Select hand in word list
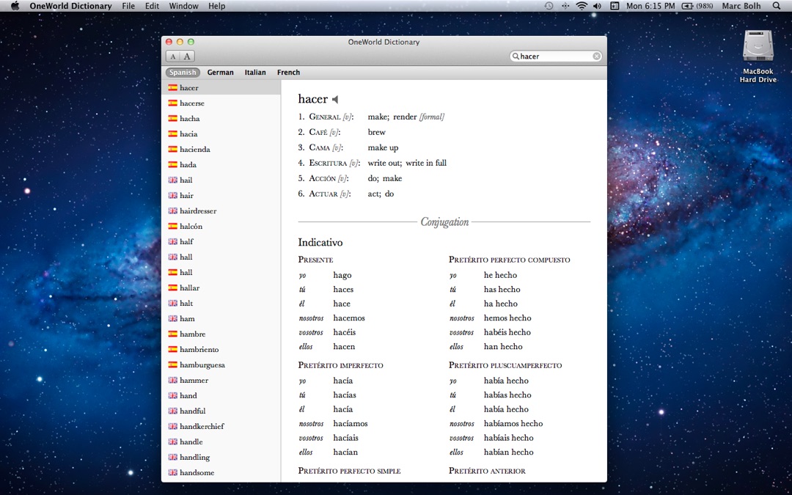792x495 pixels. click(x=221, y=395)
